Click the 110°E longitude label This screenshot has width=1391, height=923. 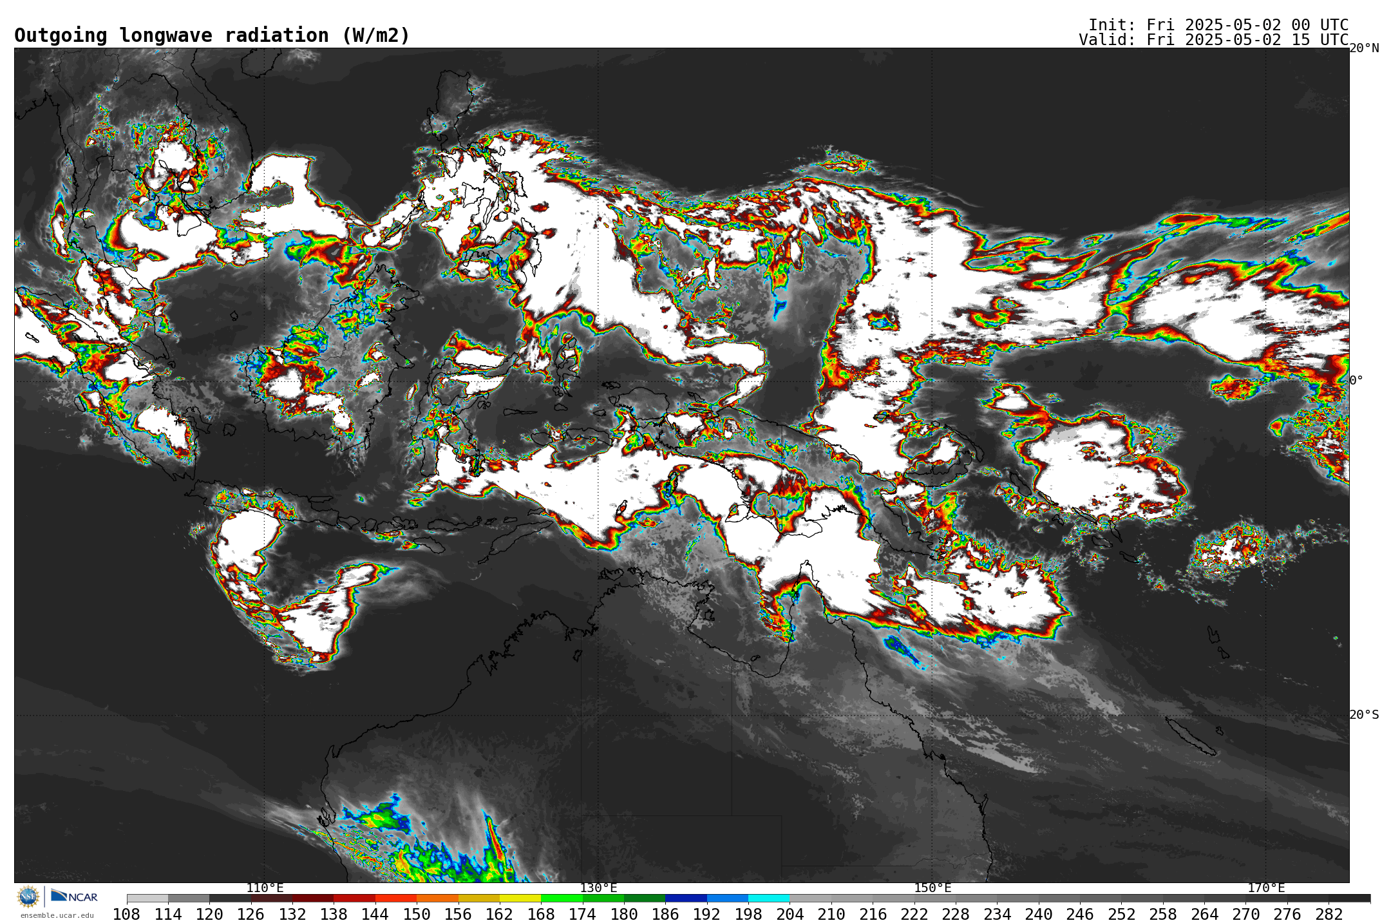click(265, 888)
